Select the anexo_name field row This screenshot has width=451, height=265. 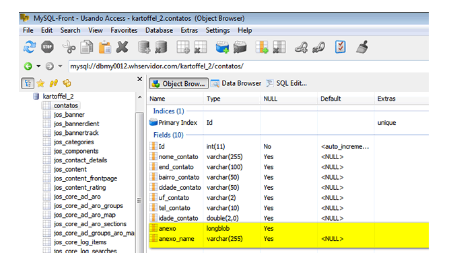289,239
